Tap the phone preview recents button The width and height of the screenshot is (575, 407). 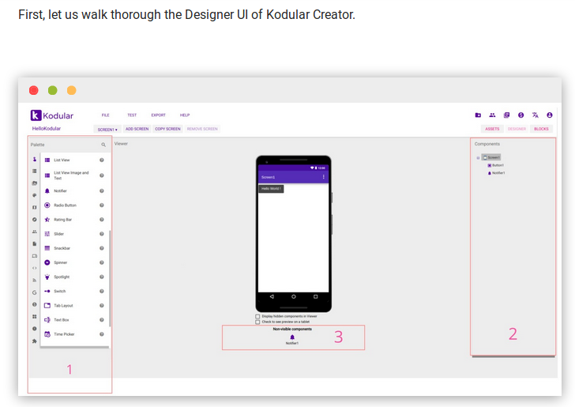click(315, 296)
